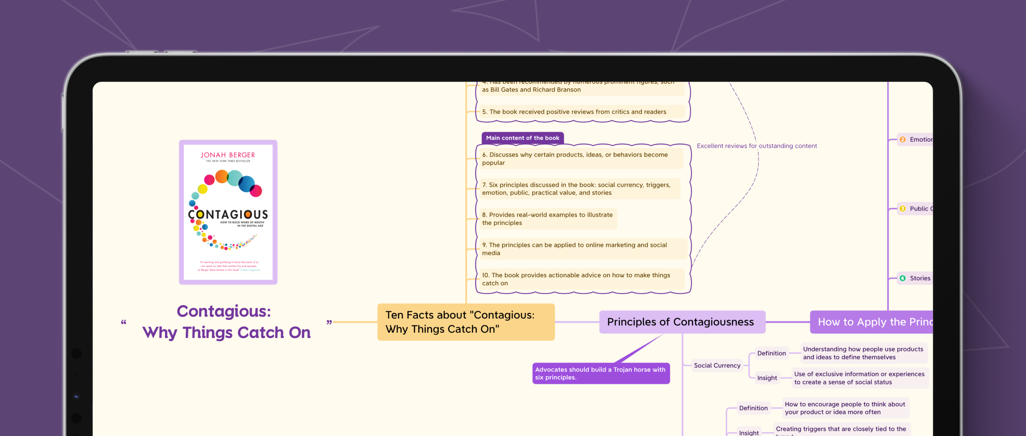The image size is (1026, 436).
Task: Select the central title 'Contagious: Why Things Catch On'
Action: point(226,322)
